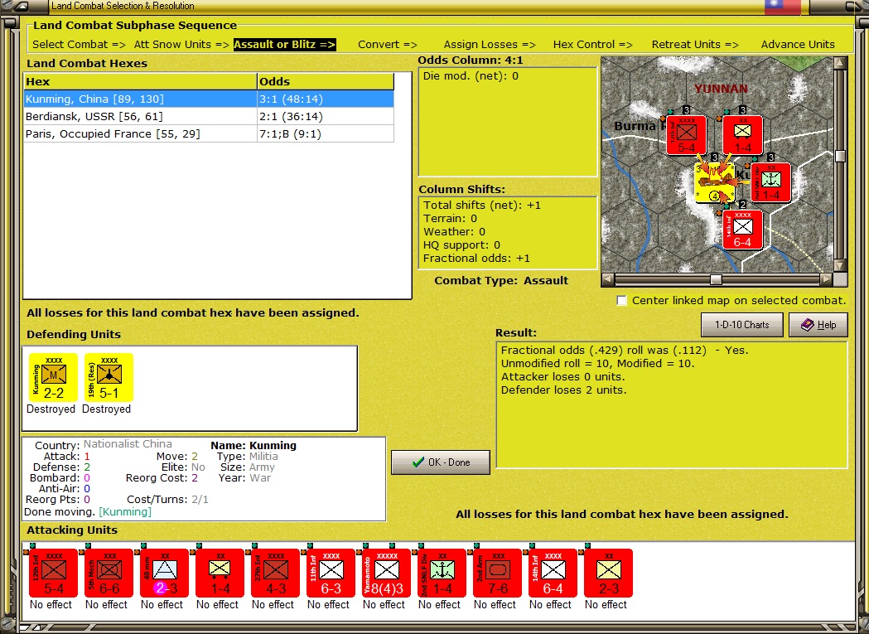Screen dimensions: 869x634
Task: Click the map horizontal scrollbar thumb
Action: [716, 279]
